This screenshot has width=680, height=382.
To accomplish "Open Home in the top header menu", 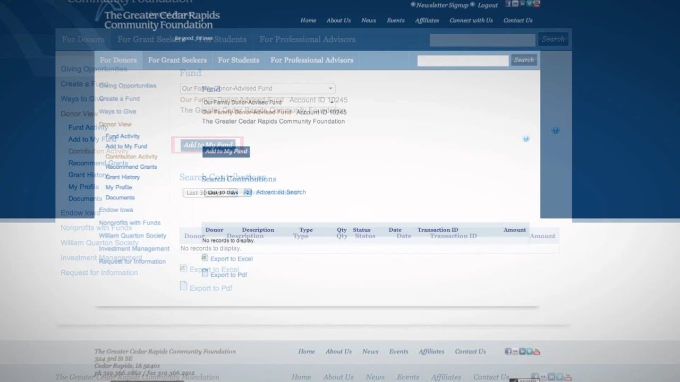I will tap(308, 20).
